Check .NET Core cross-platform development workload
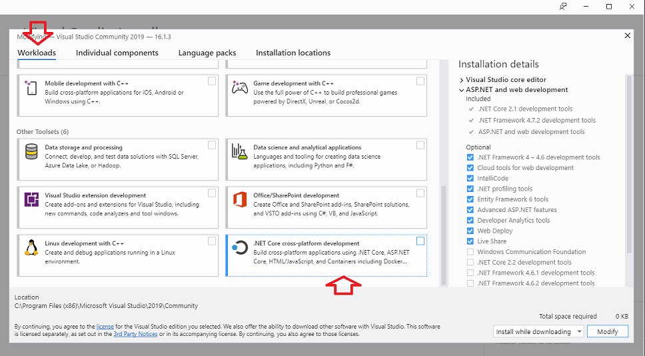Screen dimensions: 645x356 click(420, 241)
